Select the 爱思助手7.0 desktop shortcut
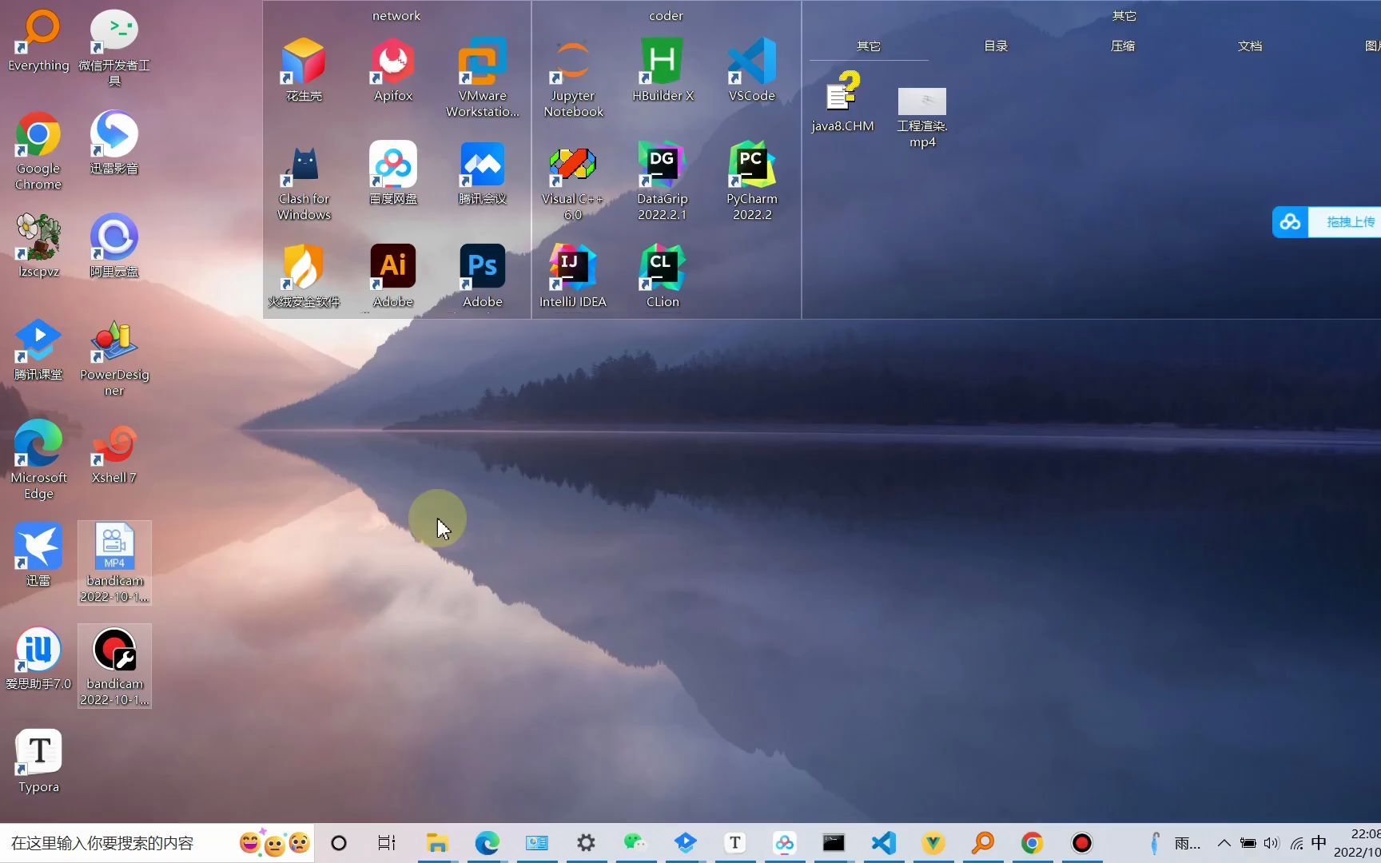The width and height of the screenshot is (1381, 863). pyautogui.click(x=38, y=658)
